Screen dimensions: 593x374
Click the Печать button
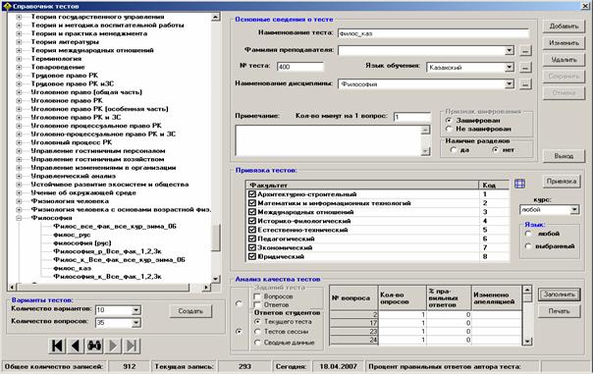tap(559, 311)
